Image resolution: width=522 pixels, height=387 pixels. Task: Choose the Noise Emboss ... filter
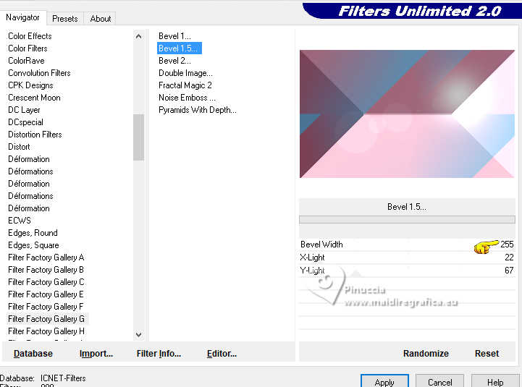pyautogui.click(x=187, y=98)
